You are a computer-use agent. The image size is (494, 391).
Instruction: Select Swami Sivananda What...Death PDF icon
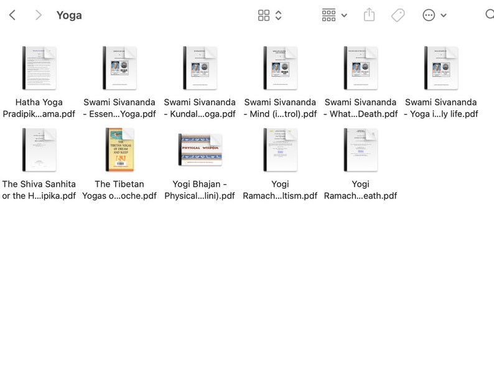click(361, 68)
